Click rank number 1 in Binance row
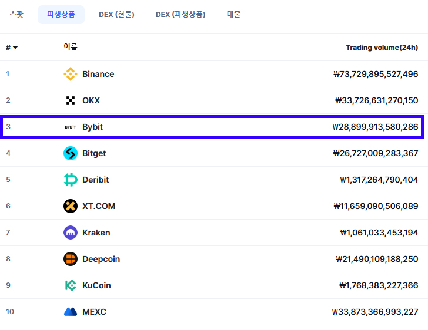This screenshot has height=330, width=428. tap(8, 74)
